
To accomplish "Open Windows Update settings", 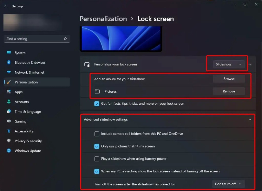I will pyautogui.click(x=37, y=151).
